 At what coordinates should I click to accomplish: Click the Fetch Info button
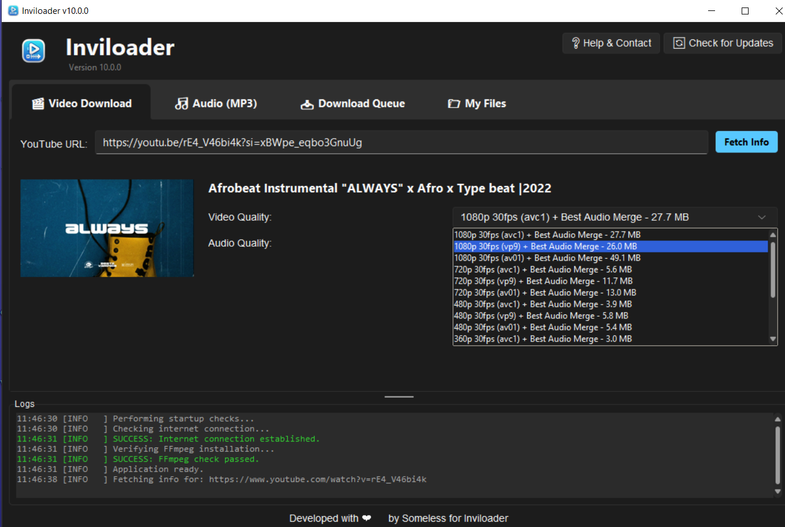[x=746, y=142]
